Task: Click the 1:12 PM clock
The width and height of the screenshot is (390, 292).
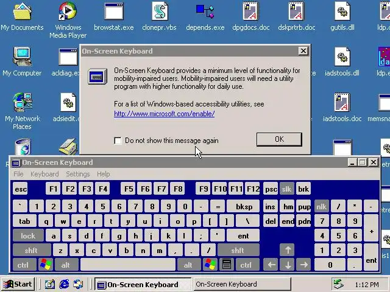Action: point(367,284)
